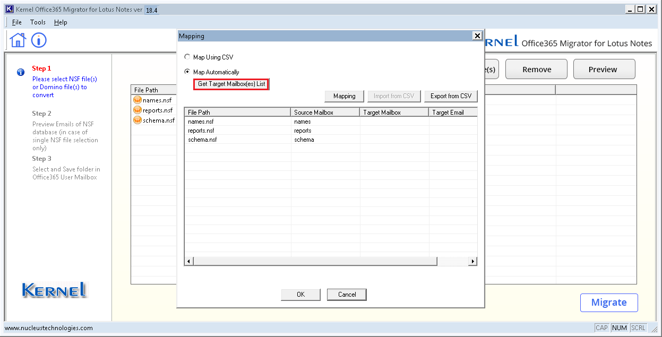Viewport: 662px width, 337px height.
Task: Select the schema.nsf file icon in main list
Action: point(137,120)
